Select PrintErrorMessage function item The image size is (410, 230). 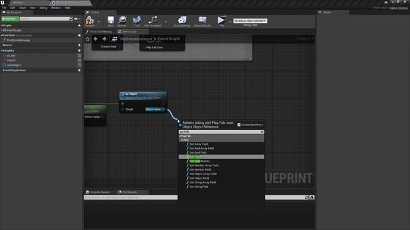(19, 40)
